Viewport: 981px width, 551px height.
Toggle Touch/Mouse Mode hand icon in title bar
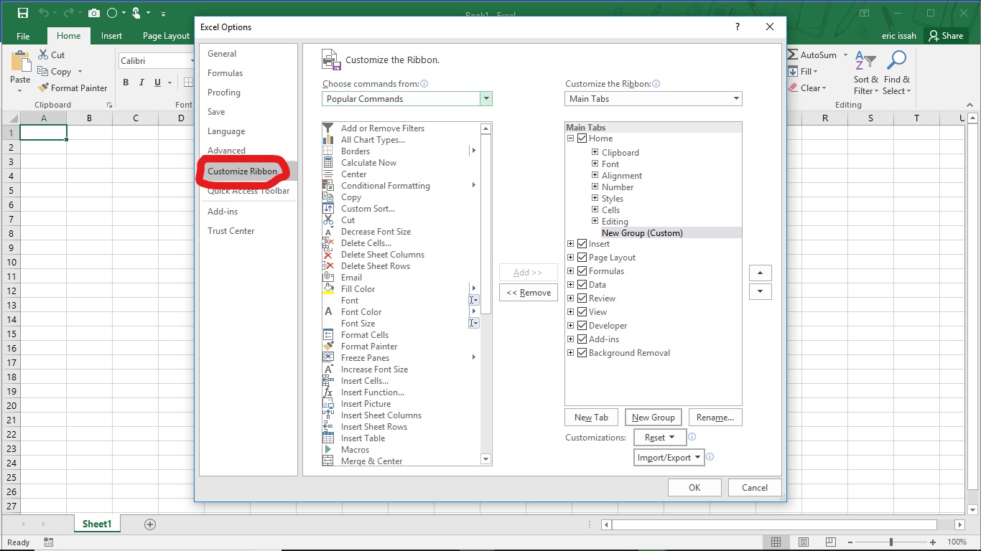pos(136,13)
